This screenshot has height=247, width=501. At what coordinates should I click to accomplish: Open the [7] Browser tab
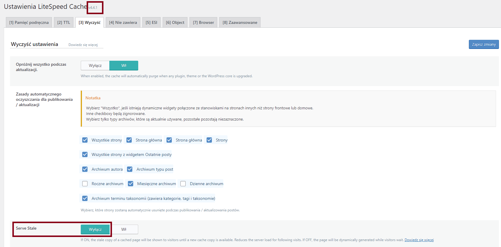(x=203, y=22)
